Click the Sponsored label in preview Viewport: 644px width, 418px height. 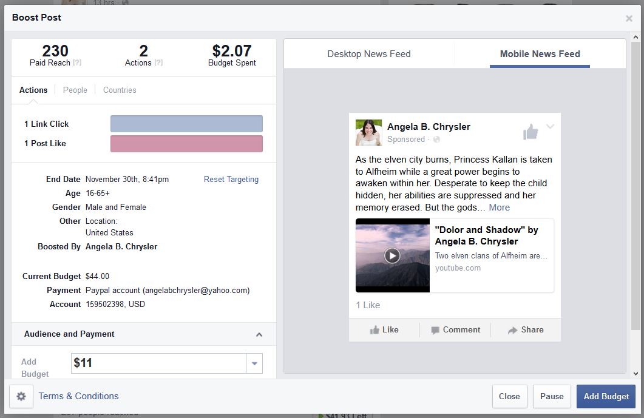tap(406, 139)
